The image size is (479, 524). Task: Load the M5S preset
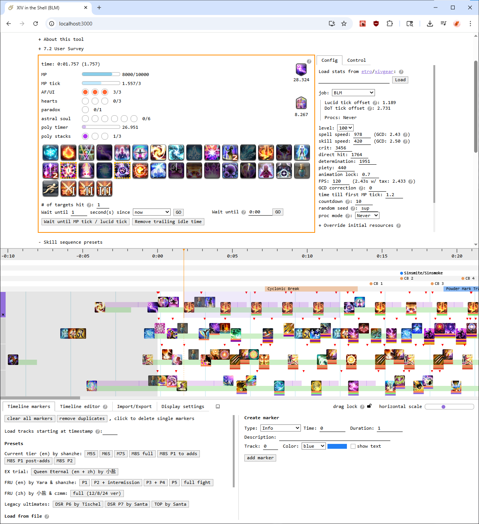91,454
